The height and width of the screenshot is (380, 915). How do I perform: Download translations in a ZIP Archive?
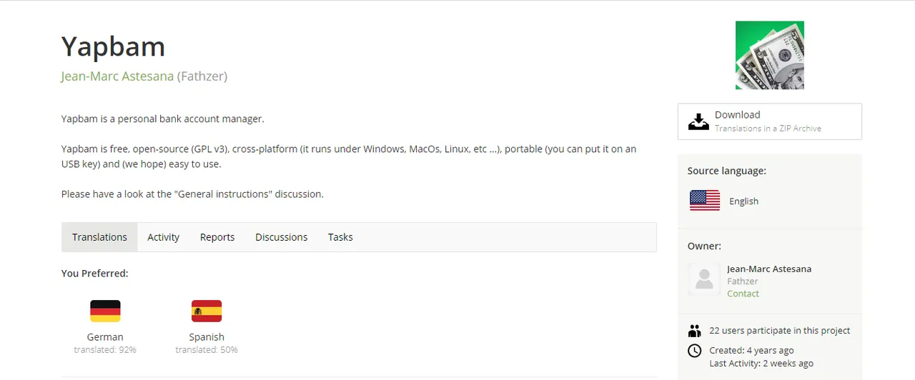(769, 121)
